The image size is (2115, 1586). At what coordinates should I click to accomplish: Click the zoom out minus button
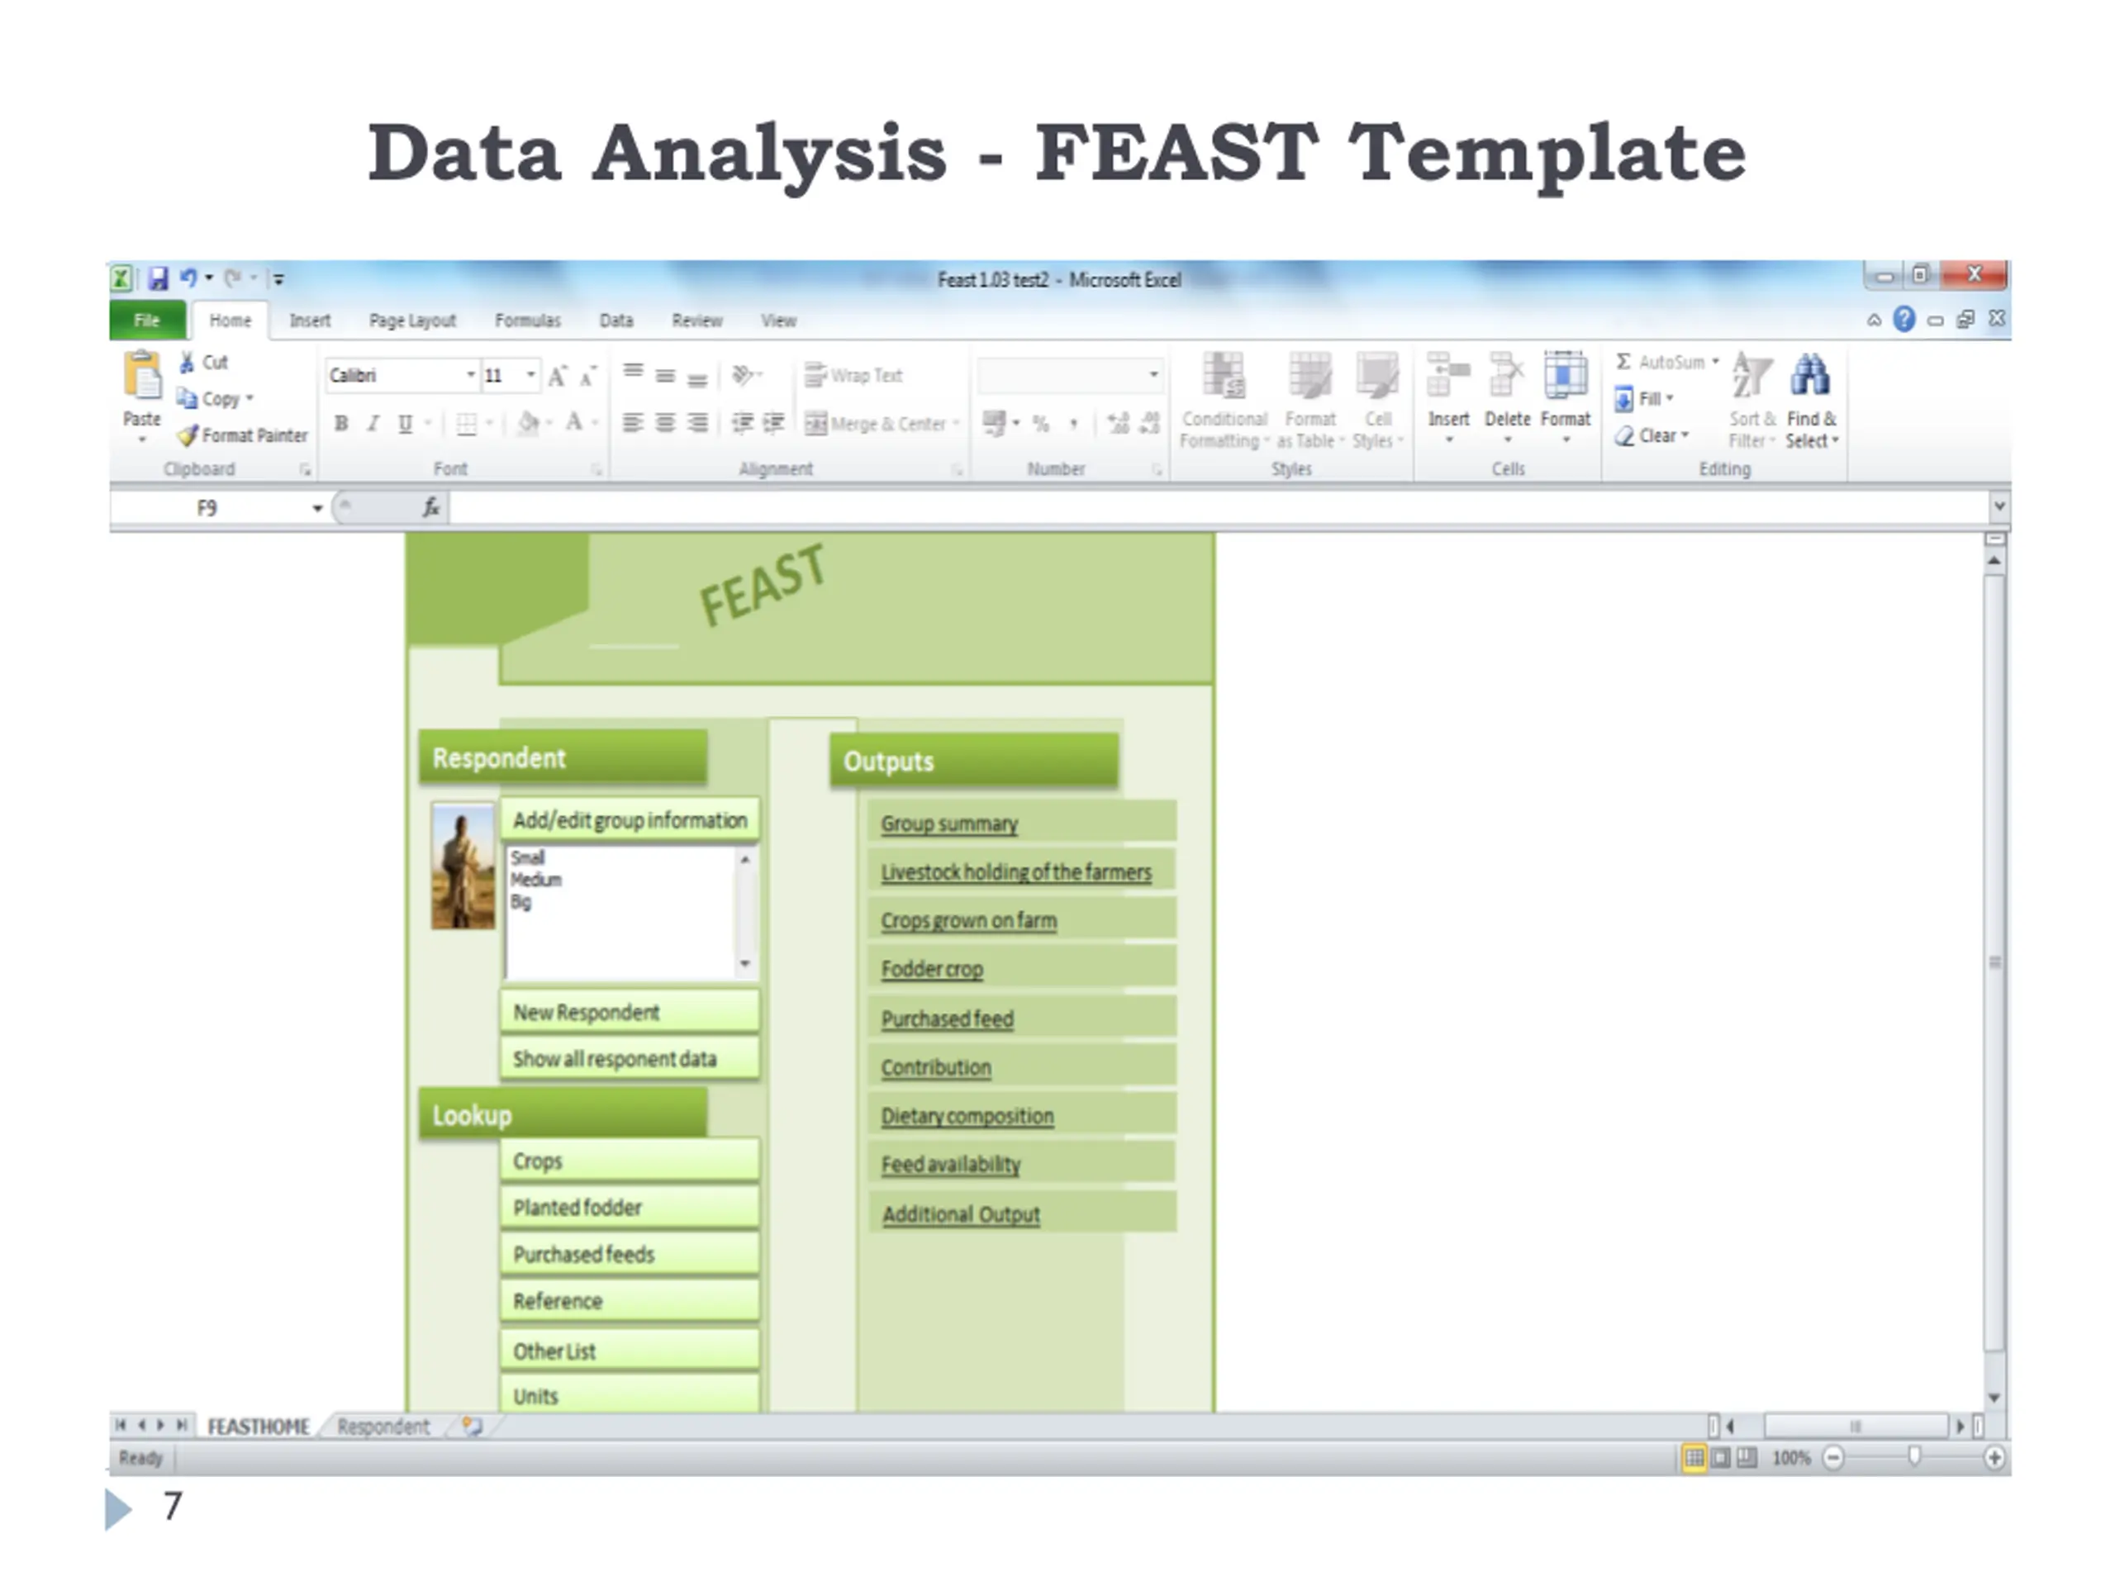pyautogui.click(x=1832, y=1457)
